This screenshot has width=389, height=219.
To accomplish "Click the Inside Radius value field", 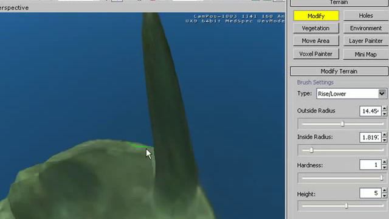I will point(370,137).
